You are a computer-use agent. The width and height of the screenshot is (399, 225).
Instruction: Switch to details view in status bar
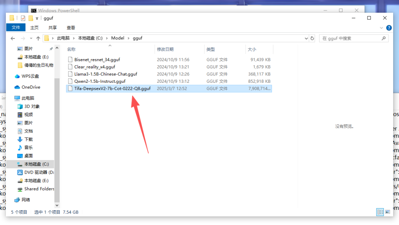point(380,212)
